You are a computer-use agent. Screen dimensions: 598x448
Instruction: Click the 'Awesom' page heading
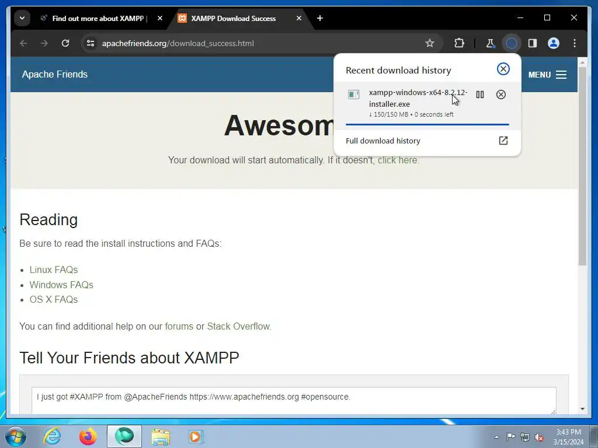pyautogui.click(x=280, y=125)
